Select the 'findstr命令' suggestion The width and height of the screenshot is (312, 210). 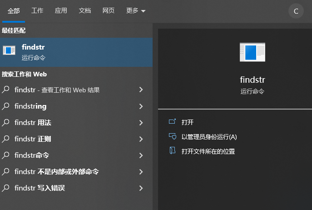(76, 155)
